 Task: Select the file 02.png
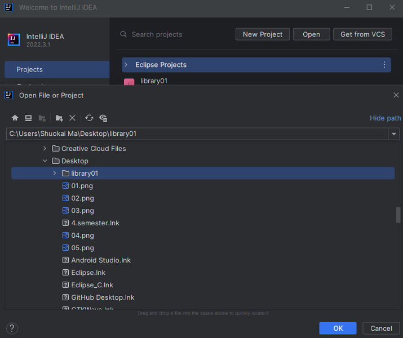point(203,198)
